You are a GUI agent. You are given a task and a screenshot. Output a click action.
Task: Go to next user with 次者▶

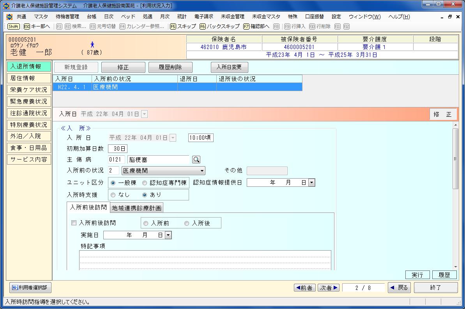[329, 288]
